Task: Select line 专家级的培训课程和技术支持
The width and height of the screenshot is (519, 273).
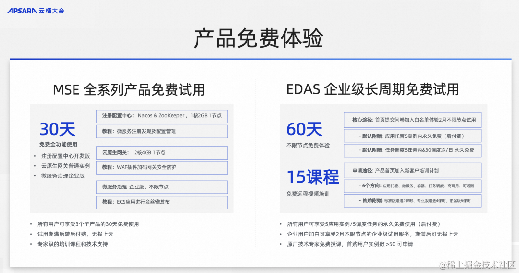Action: 73,244
